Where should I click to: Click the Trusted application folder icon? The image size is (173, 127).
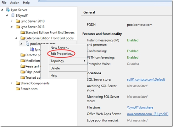(x=23, y=77)
